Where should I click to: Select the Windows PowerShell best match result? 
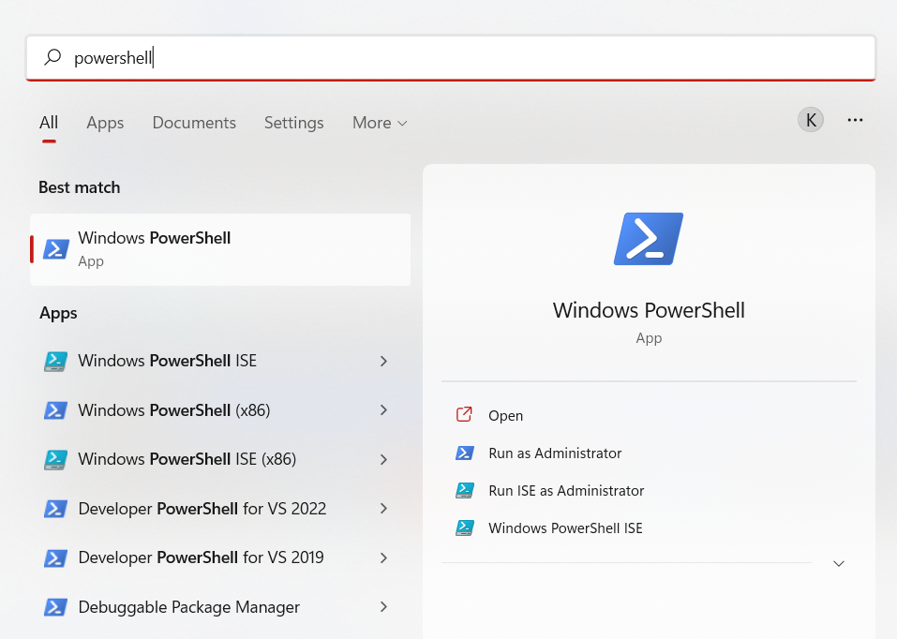[220, 249]
